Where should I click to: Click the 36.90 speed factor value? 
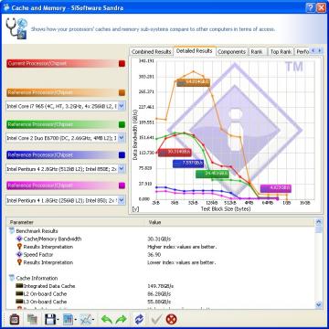pos(154,255)
